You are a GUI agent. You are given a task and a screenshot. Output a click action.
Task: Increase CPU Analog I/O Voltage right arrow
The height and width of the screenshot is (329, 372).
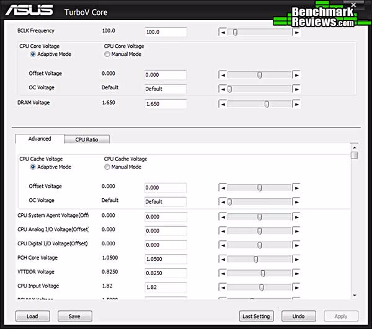296,231
